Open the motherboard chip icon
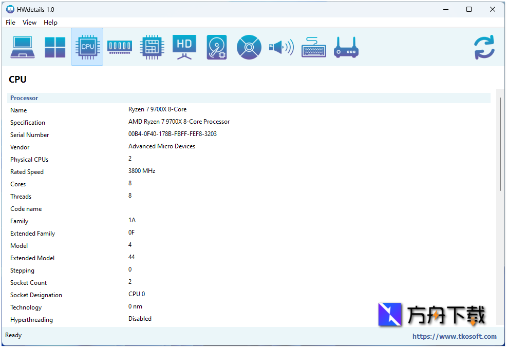Viewport: 507px width, 348px height. [152, 47]
